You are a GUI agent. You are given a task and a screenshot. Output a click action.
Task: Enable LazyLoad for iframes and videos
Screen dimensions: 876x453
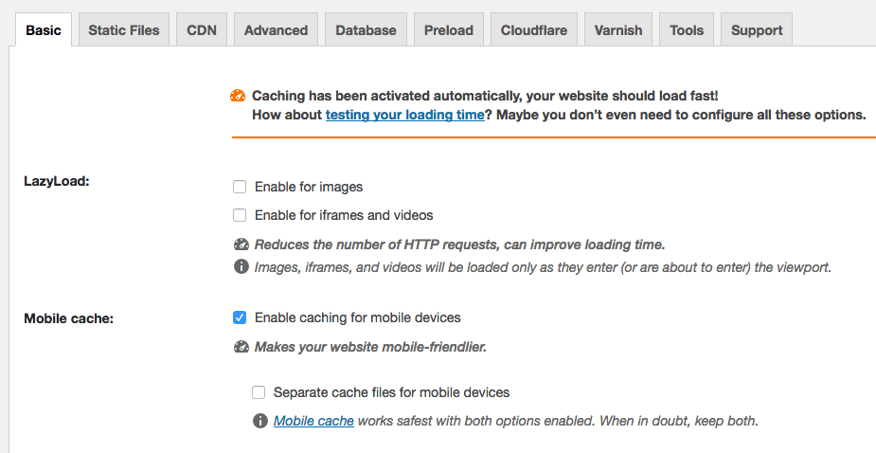click(240, 215)
